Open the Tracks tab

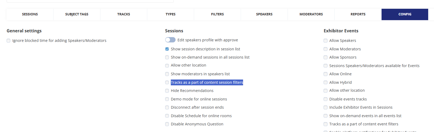pos(124,14)
